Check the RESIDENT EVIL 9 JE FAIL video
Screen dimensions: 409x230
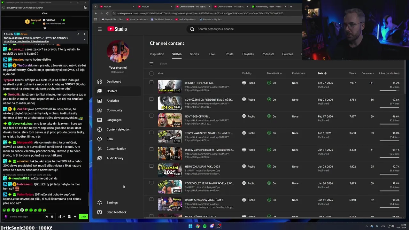[151, 82]
